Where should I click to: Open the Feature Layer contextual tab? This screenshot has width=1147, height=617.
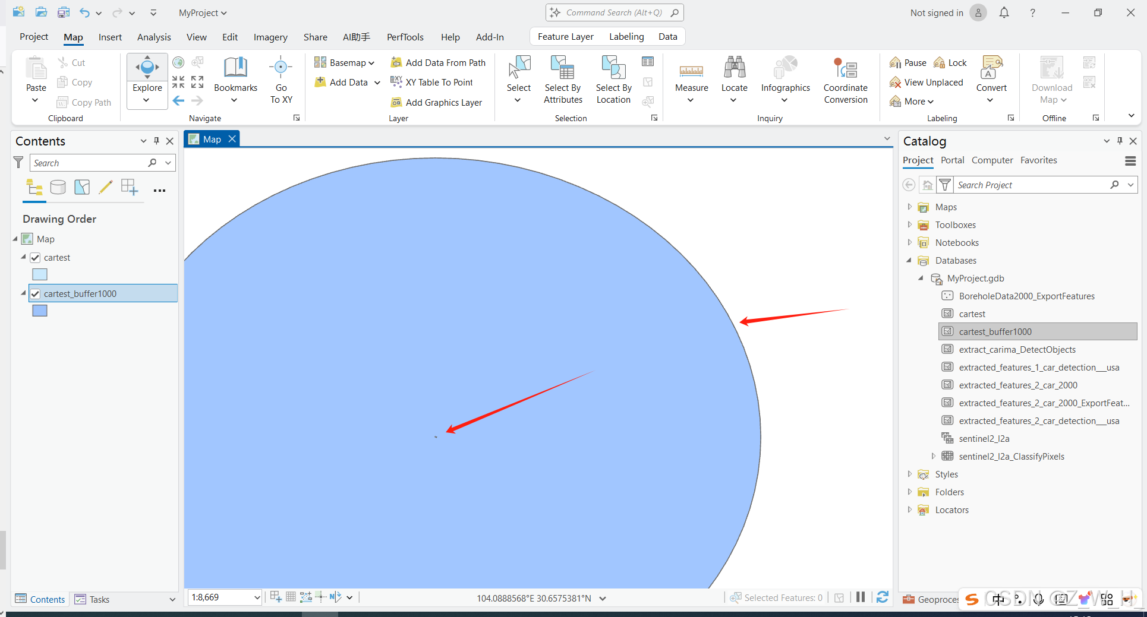point(565,37)
